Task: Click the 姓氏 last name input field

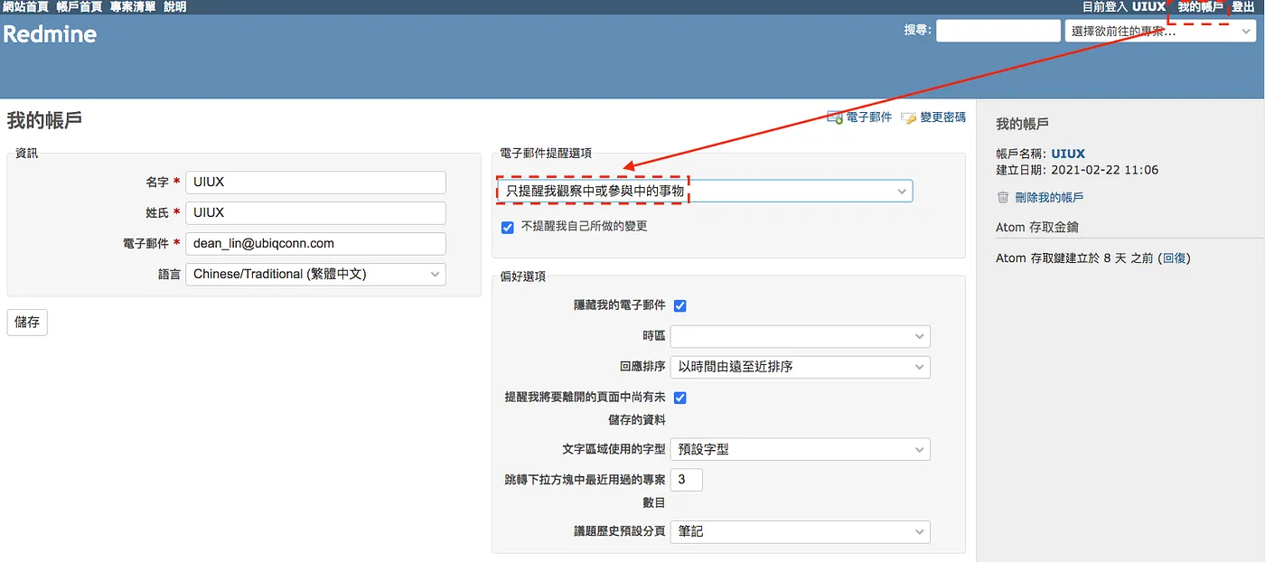Action: [x=315, y=213]
